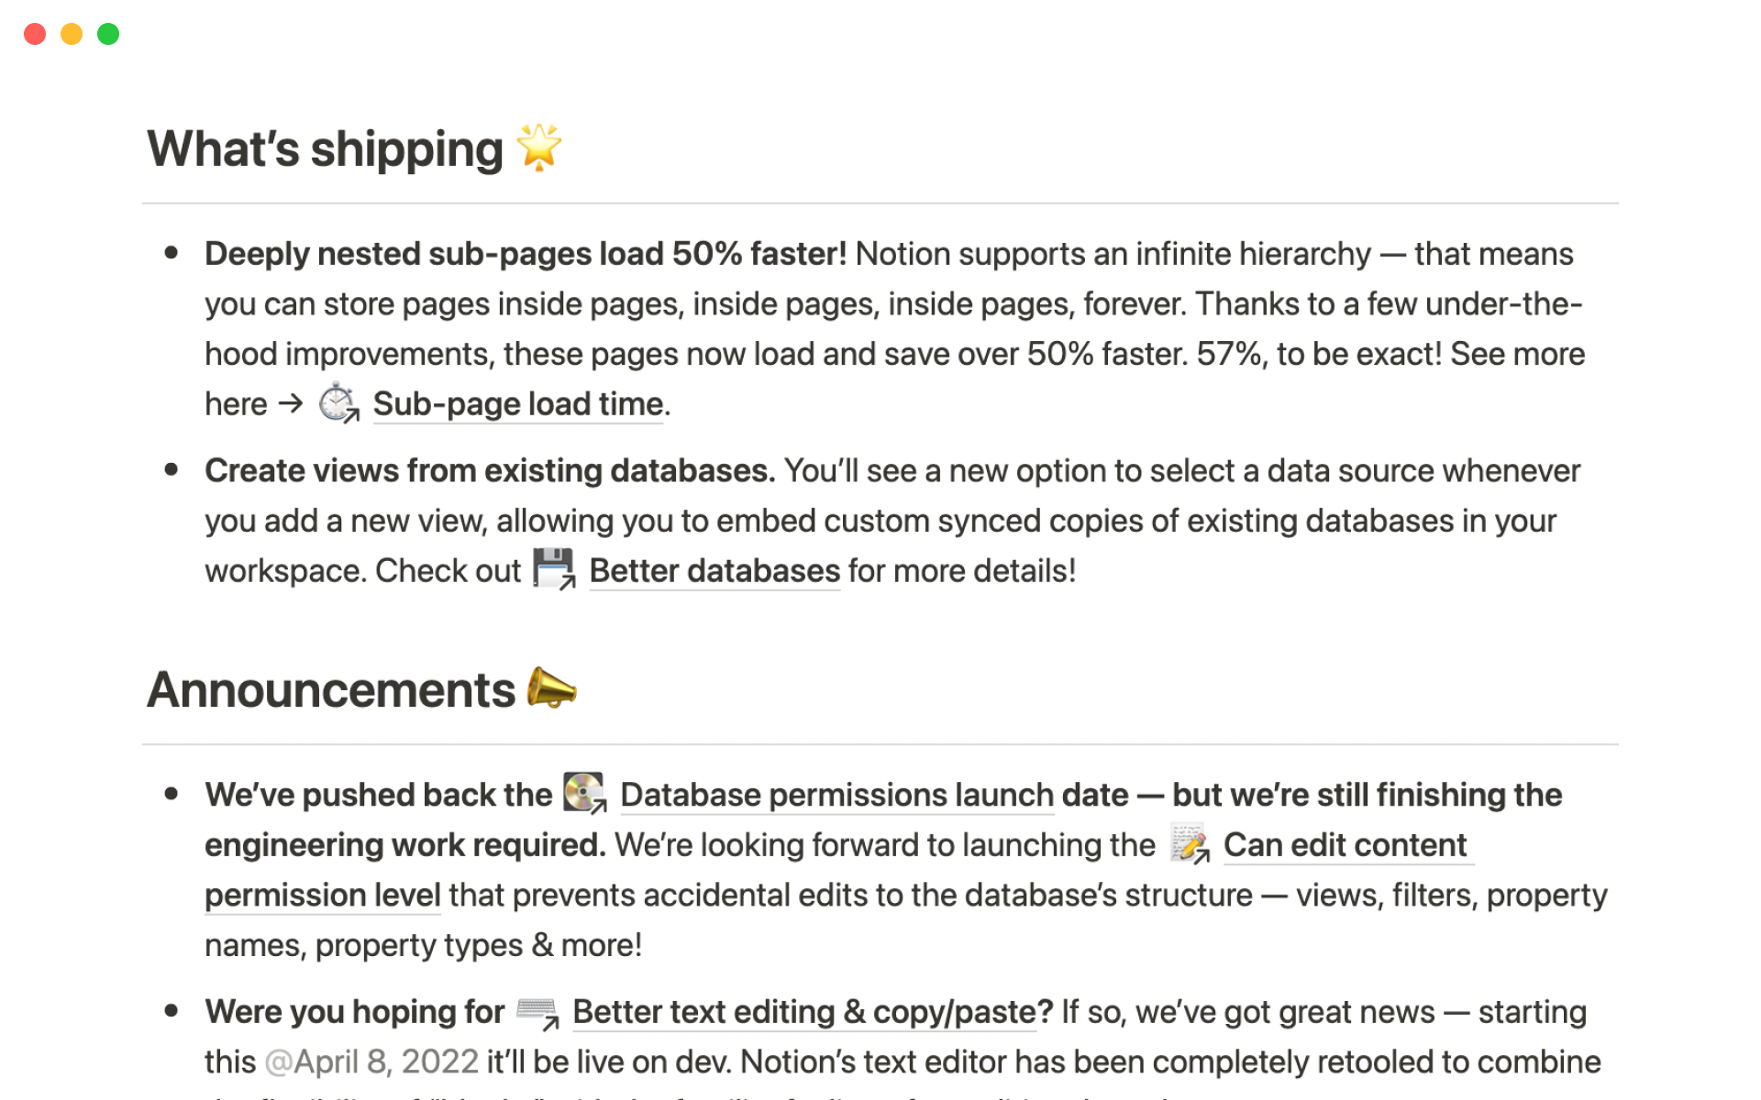1761x1100 pixels.
Task: Follow the Database permissions launch link
Action: click(x=836, y=795)
